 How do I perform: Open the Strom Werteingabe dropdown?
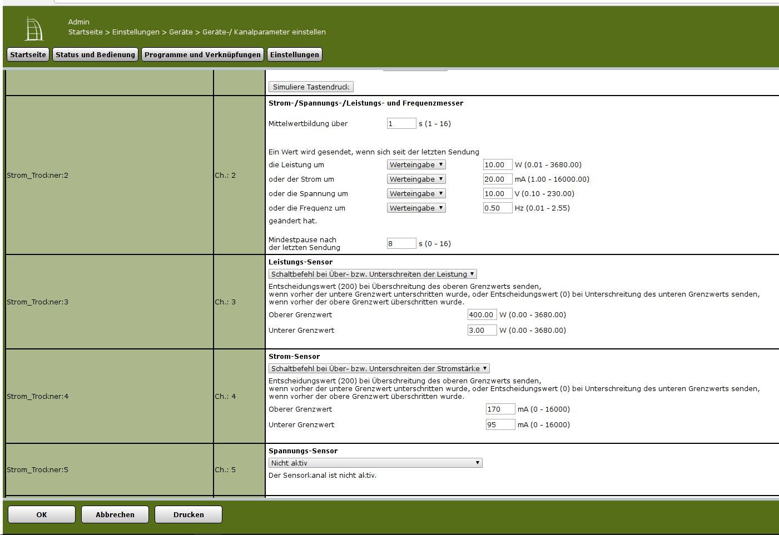tap(416, 179)
